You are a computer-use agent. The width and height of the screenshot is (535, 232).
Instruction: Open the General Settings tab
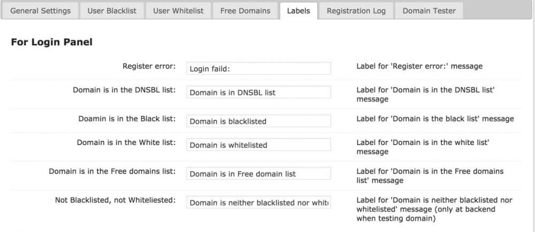tap(40, 11)
